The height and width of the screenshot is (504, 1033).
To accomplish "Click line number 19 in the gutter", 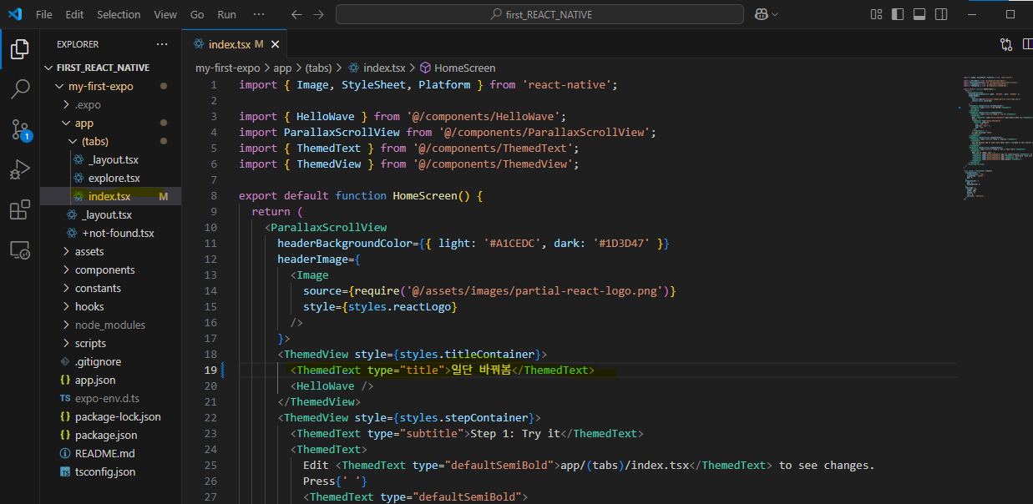I will click(210, 370).
